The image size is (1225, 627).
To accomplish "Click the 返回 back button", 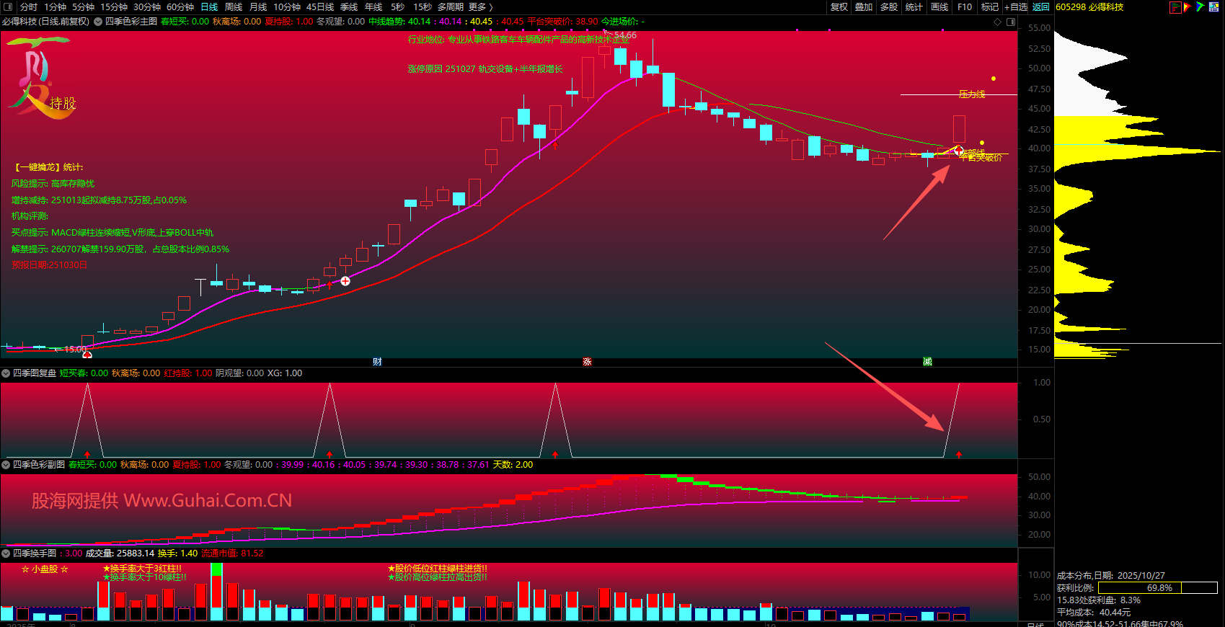I will coord(1041,7).
